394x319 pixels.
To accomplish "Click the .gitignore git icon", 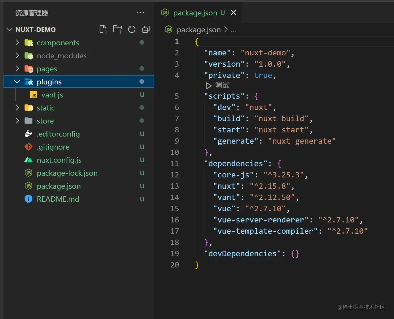I will click(x=28, y=147).
